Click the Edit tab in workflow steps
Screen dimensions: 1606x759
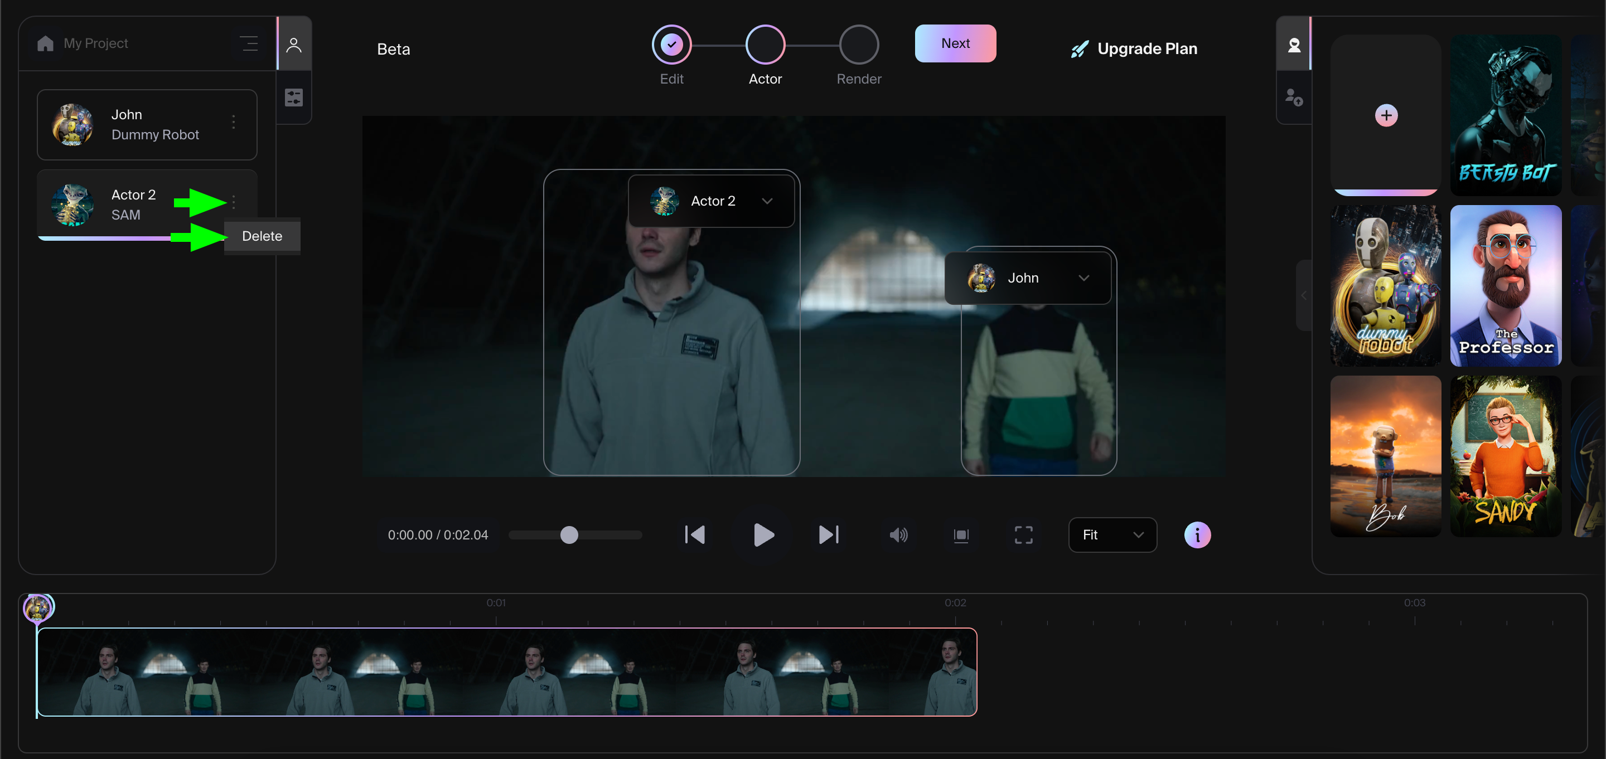672,43
